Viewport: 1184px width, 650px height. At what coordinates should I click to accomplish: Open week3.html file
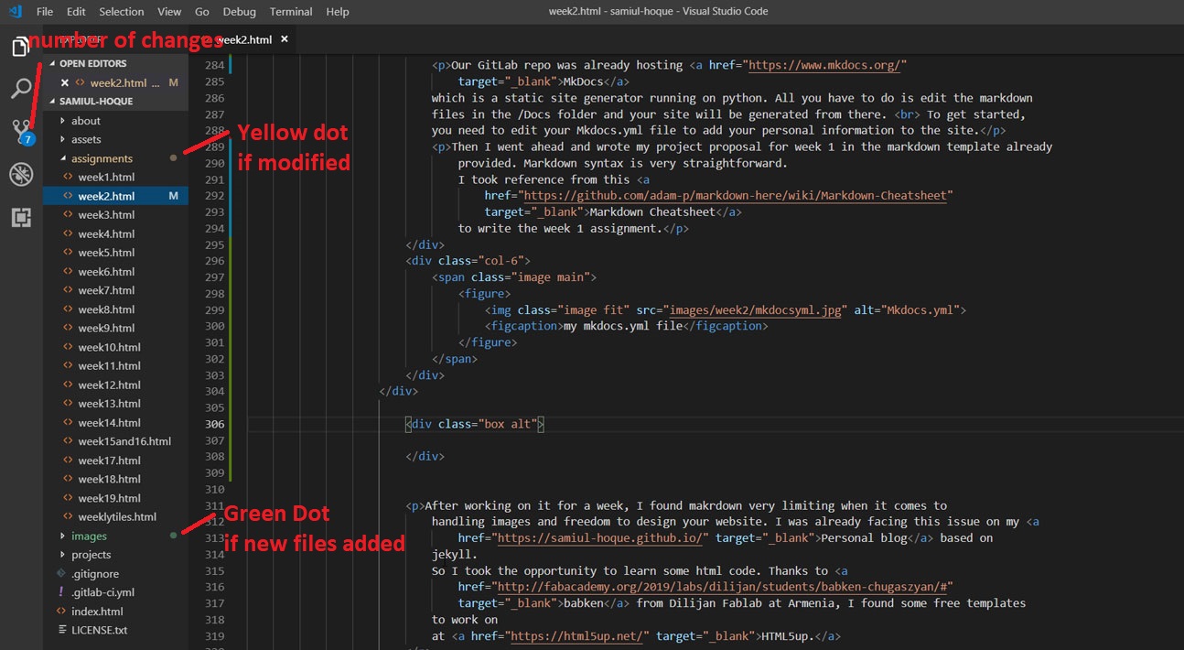pyautogui.click(x=115, y=214)
